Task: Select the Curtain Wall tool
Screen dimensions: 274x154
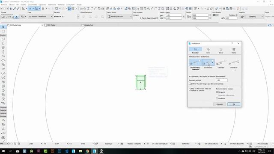Action: [3, 86]
